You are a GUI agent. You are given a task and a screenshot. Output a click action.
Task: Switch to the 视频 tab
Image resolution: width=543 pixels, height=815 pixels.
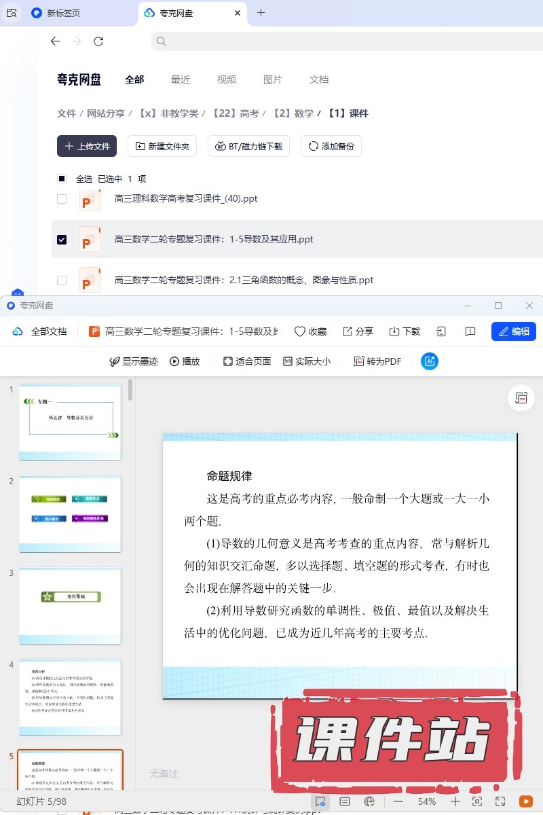click(227, 79)
